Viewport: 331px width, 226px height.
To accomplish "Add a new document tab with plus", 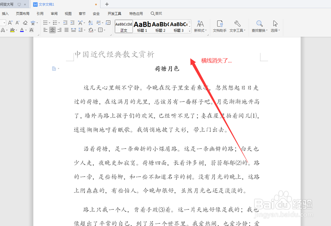I will tap(107, 4).
